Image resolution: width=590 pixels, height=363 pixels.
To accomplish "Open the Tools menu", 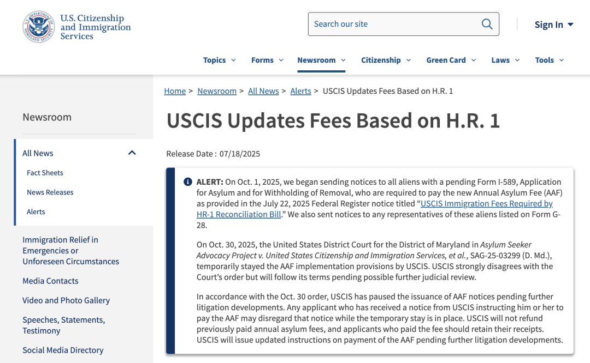I will (550, 60).
